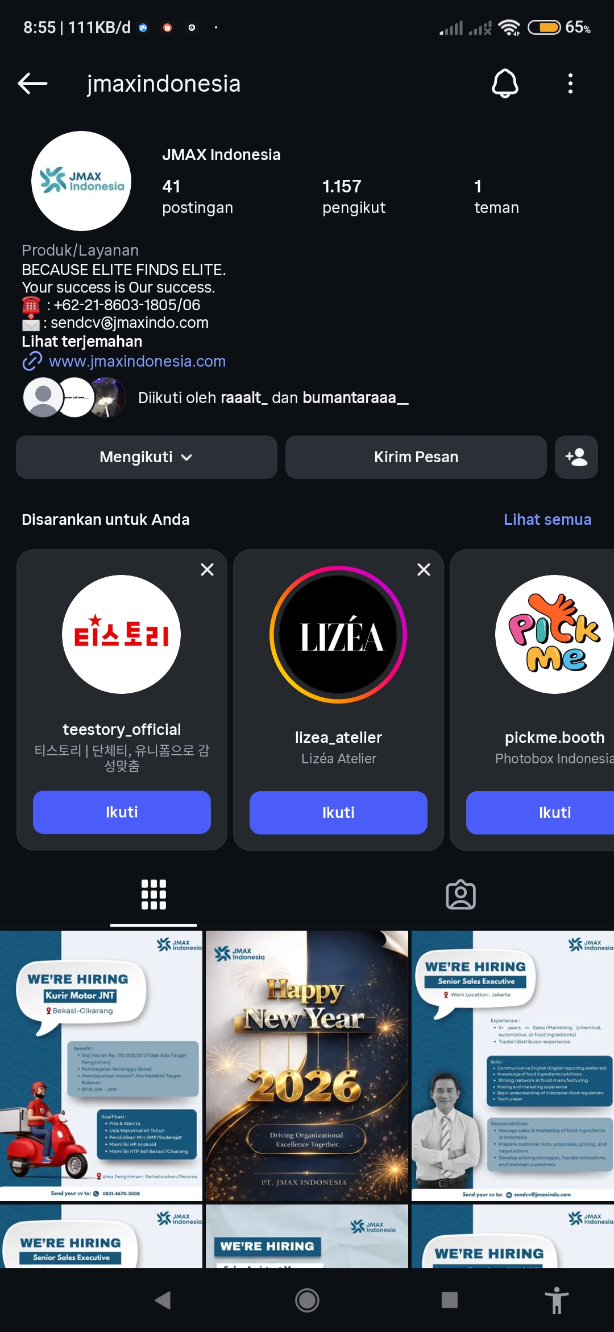The height and width of the screenshot is (1332, 614).
Task: Expand the Mengikuti following dropdown
Action: pos(147,457)
